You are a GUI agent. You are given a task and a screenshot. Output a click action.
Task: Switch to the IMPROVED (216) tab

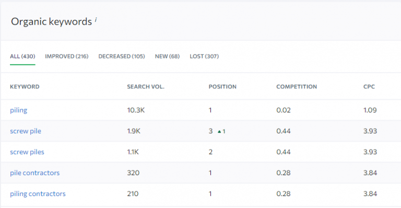point(67,56)
